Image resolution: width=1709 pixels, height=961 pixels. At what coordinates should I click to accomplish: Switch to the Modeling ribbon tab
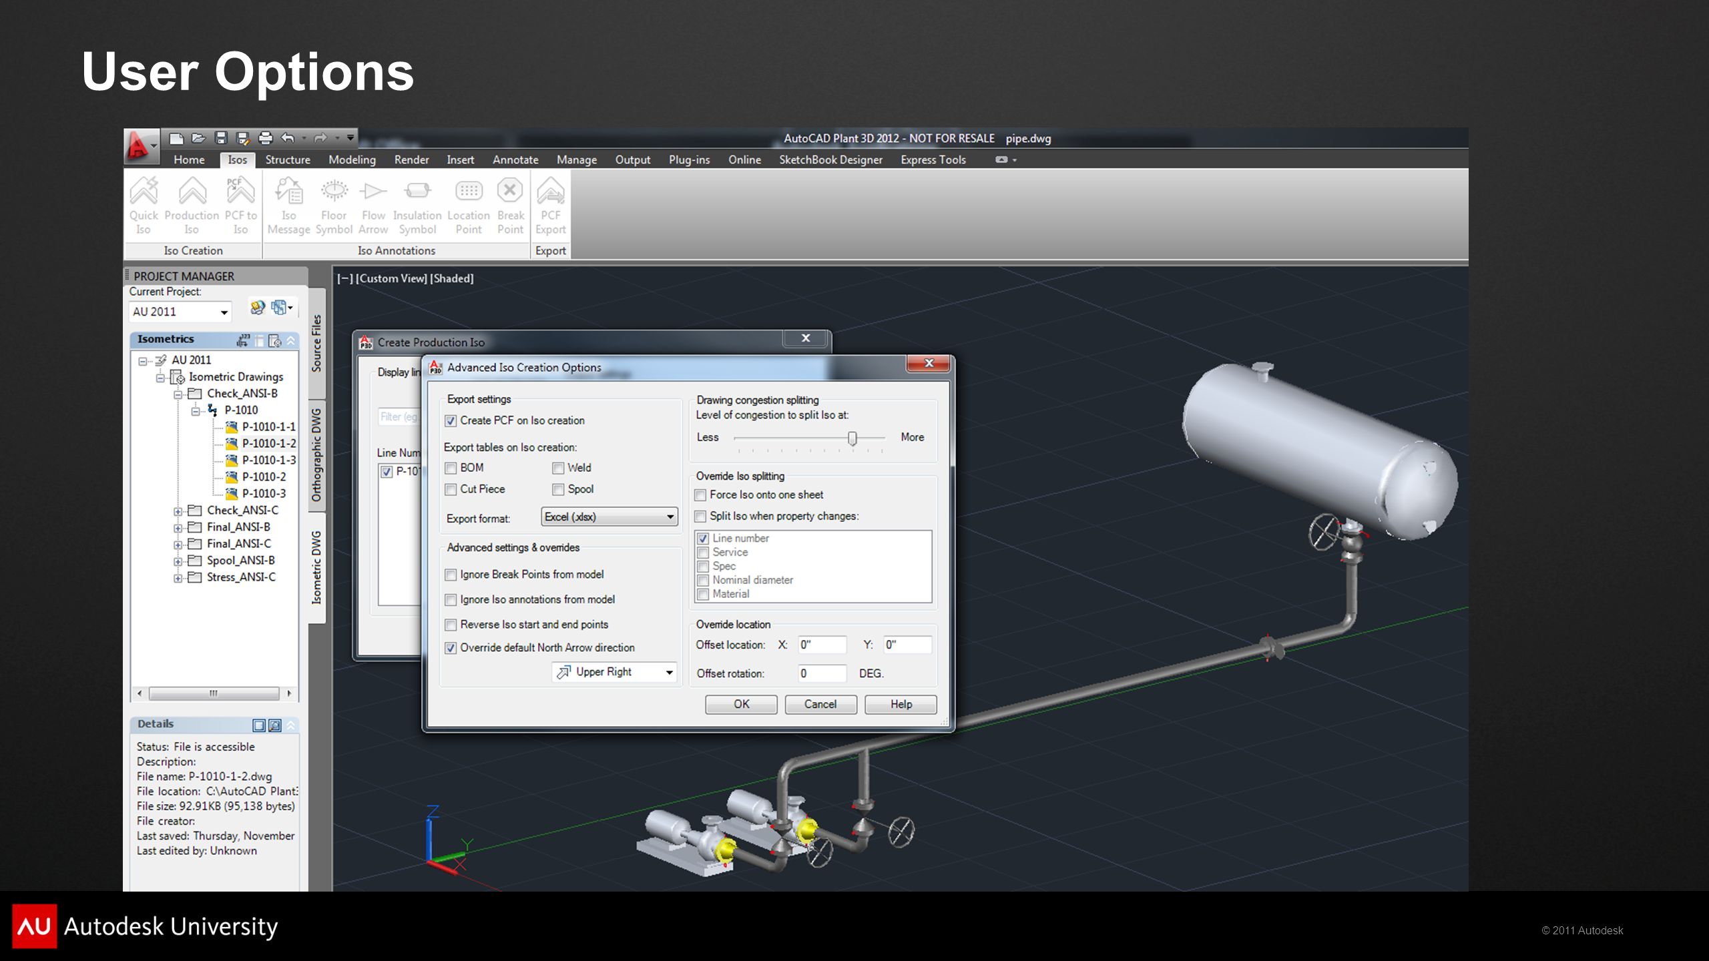coord(352,159)
